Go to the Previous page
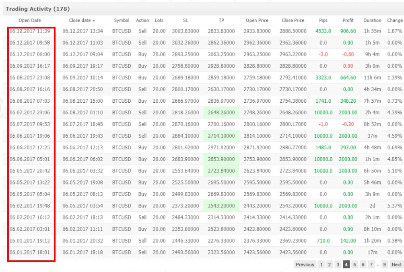The width and height of the screenshot is (404, 272). (305, 264)
